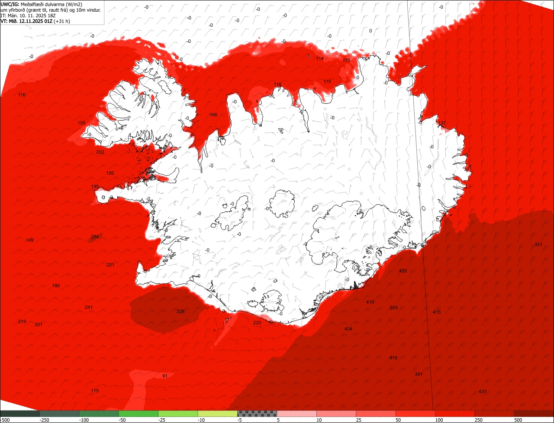Select the flux value 328 in the dark patch

point(180,311)
